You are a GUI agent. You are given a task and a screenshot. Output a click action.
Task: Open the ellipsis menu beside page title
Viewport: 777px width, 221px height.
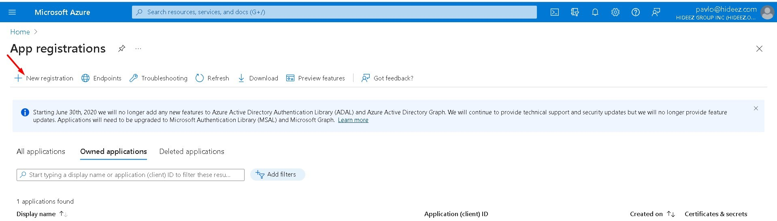pyautogui.click(x=138, y=48)
